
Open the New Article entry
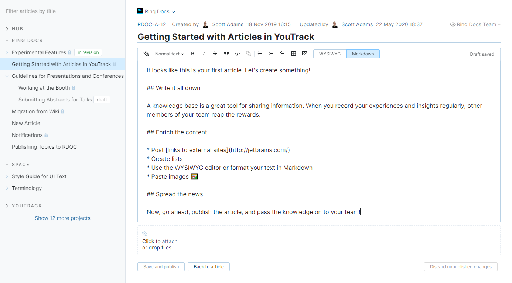coord(26,123)
